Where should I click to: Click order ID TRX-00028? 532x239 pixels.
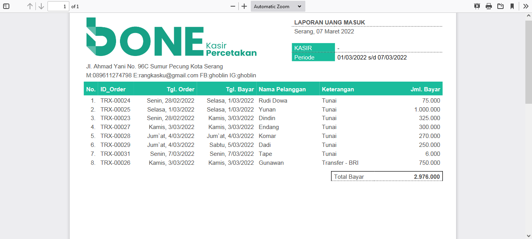point(115,136)
